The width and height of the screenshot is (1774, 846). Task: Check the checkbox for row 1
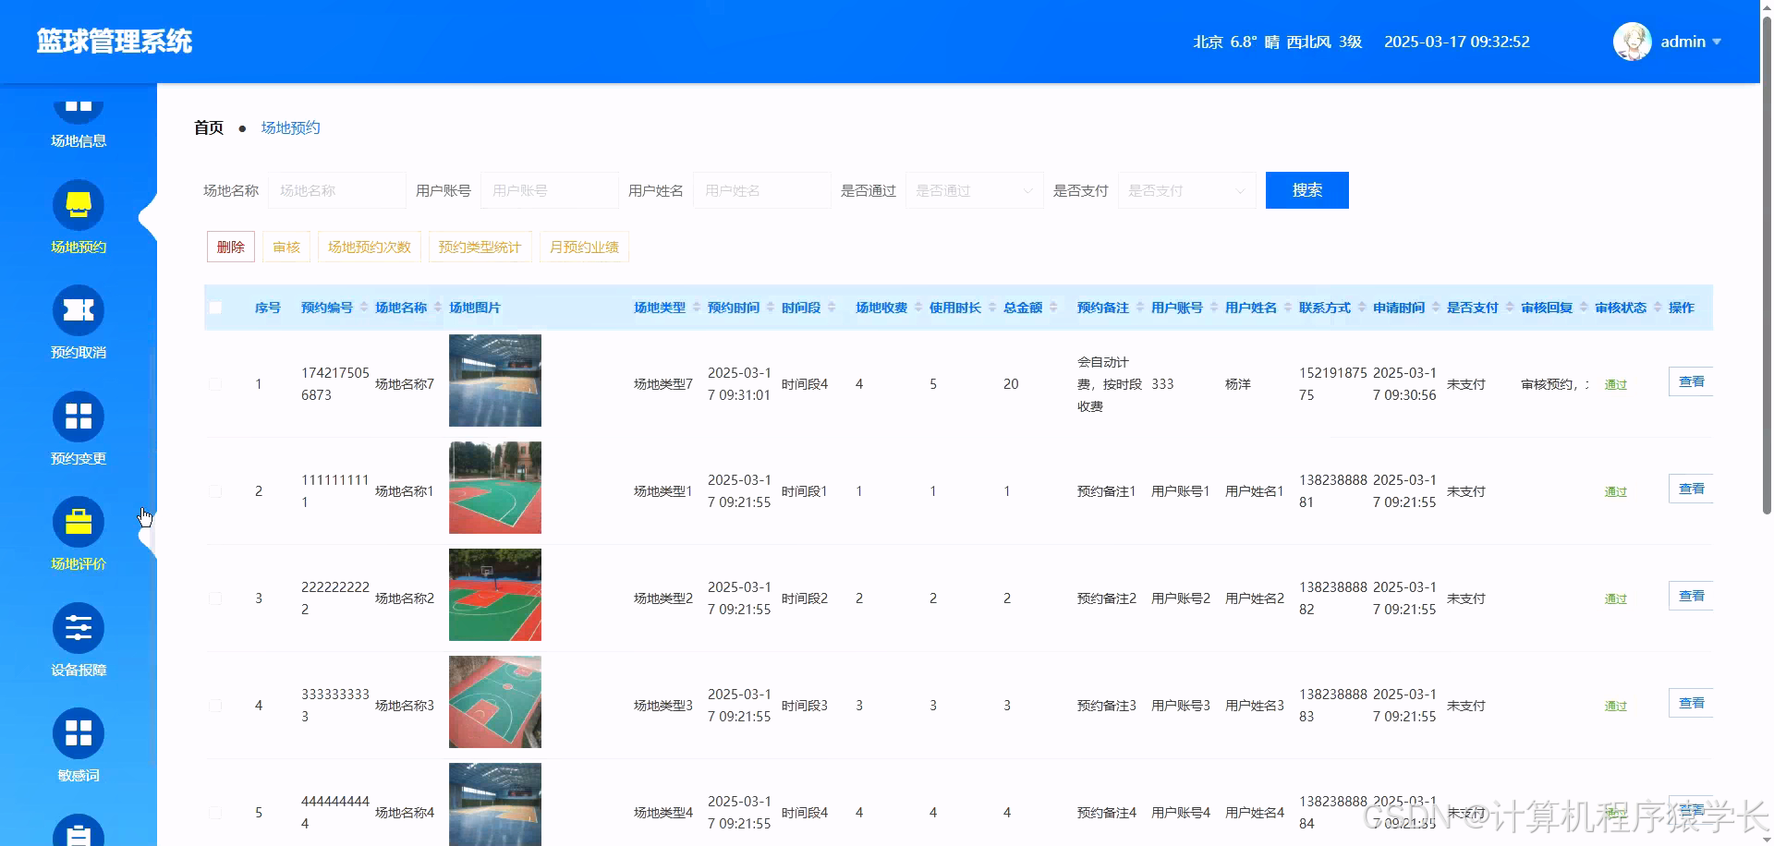tap(215, 383)
